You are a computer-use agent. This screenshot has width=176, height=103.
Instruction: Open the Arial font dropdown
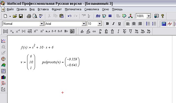pyautogui.click(x=84, y=24)
